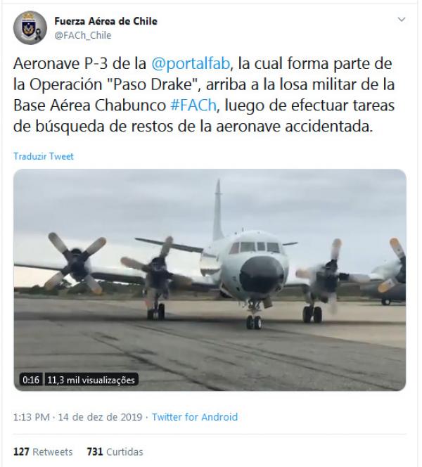View the 127 Retweets list
422x467 pixels.
pyautogui.click(x=43, y=452)
